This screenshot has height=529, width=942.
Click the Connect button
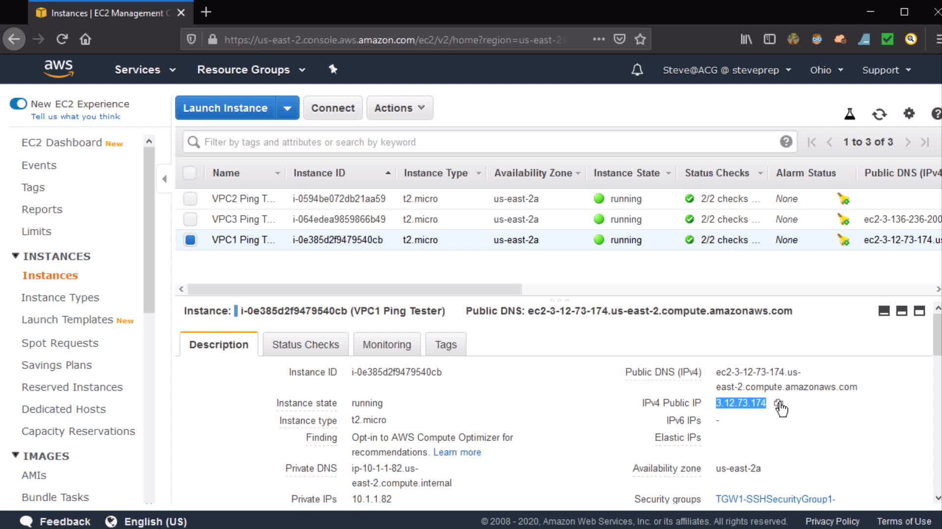(x=333, y=108)
